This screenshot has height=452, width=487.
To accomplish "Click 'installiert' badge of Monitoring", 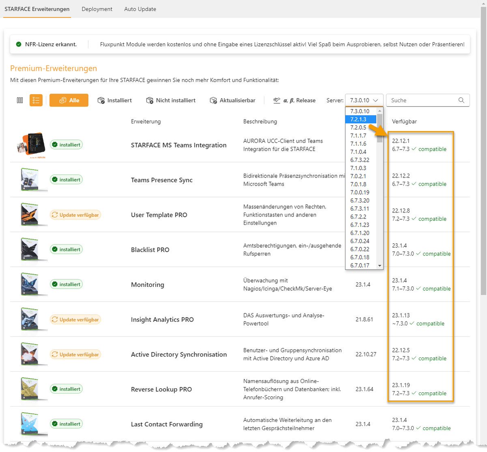I will point(66,284).
